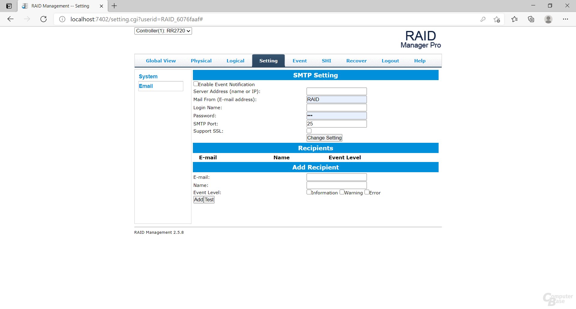
Task: Open the Favorites list
Action: click(514, 19)
